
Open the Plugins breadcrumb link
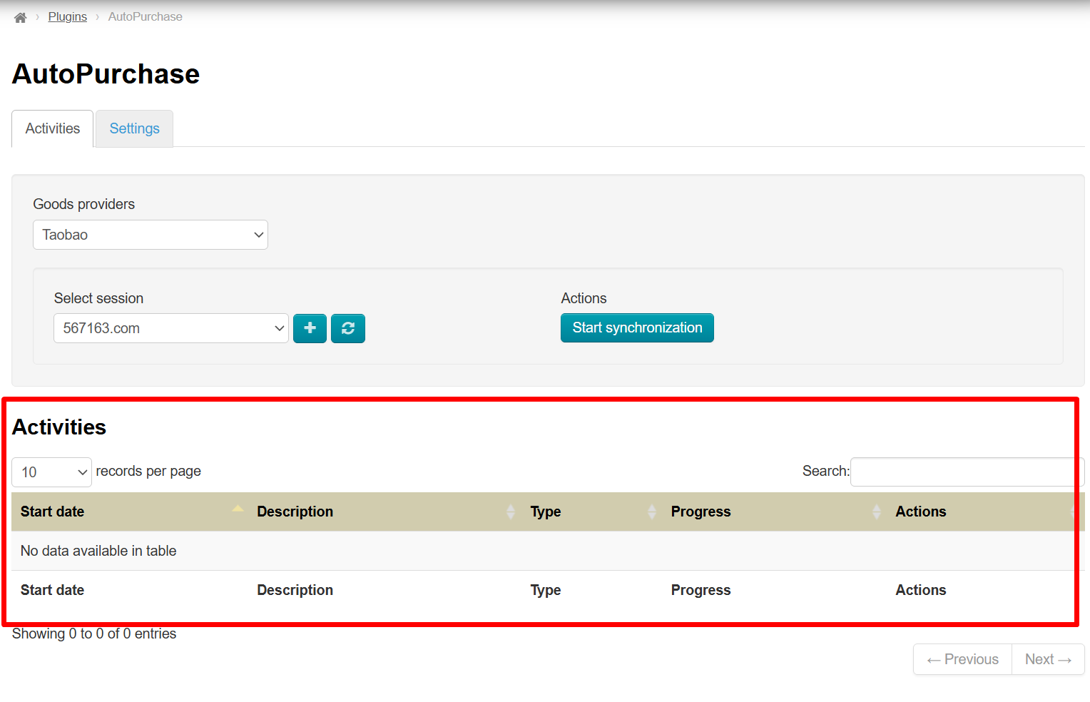pos(67,16)
